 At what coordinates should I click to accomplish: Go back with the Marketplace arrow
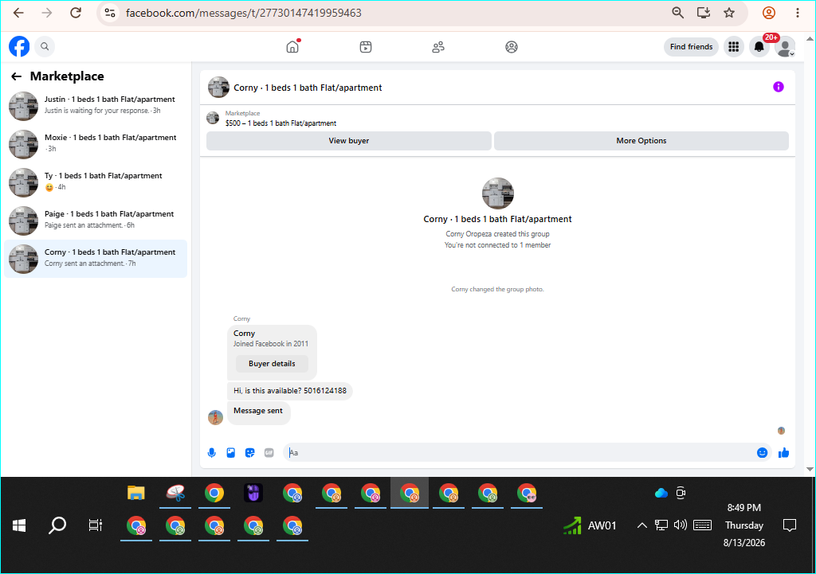[x=17, y=76]
